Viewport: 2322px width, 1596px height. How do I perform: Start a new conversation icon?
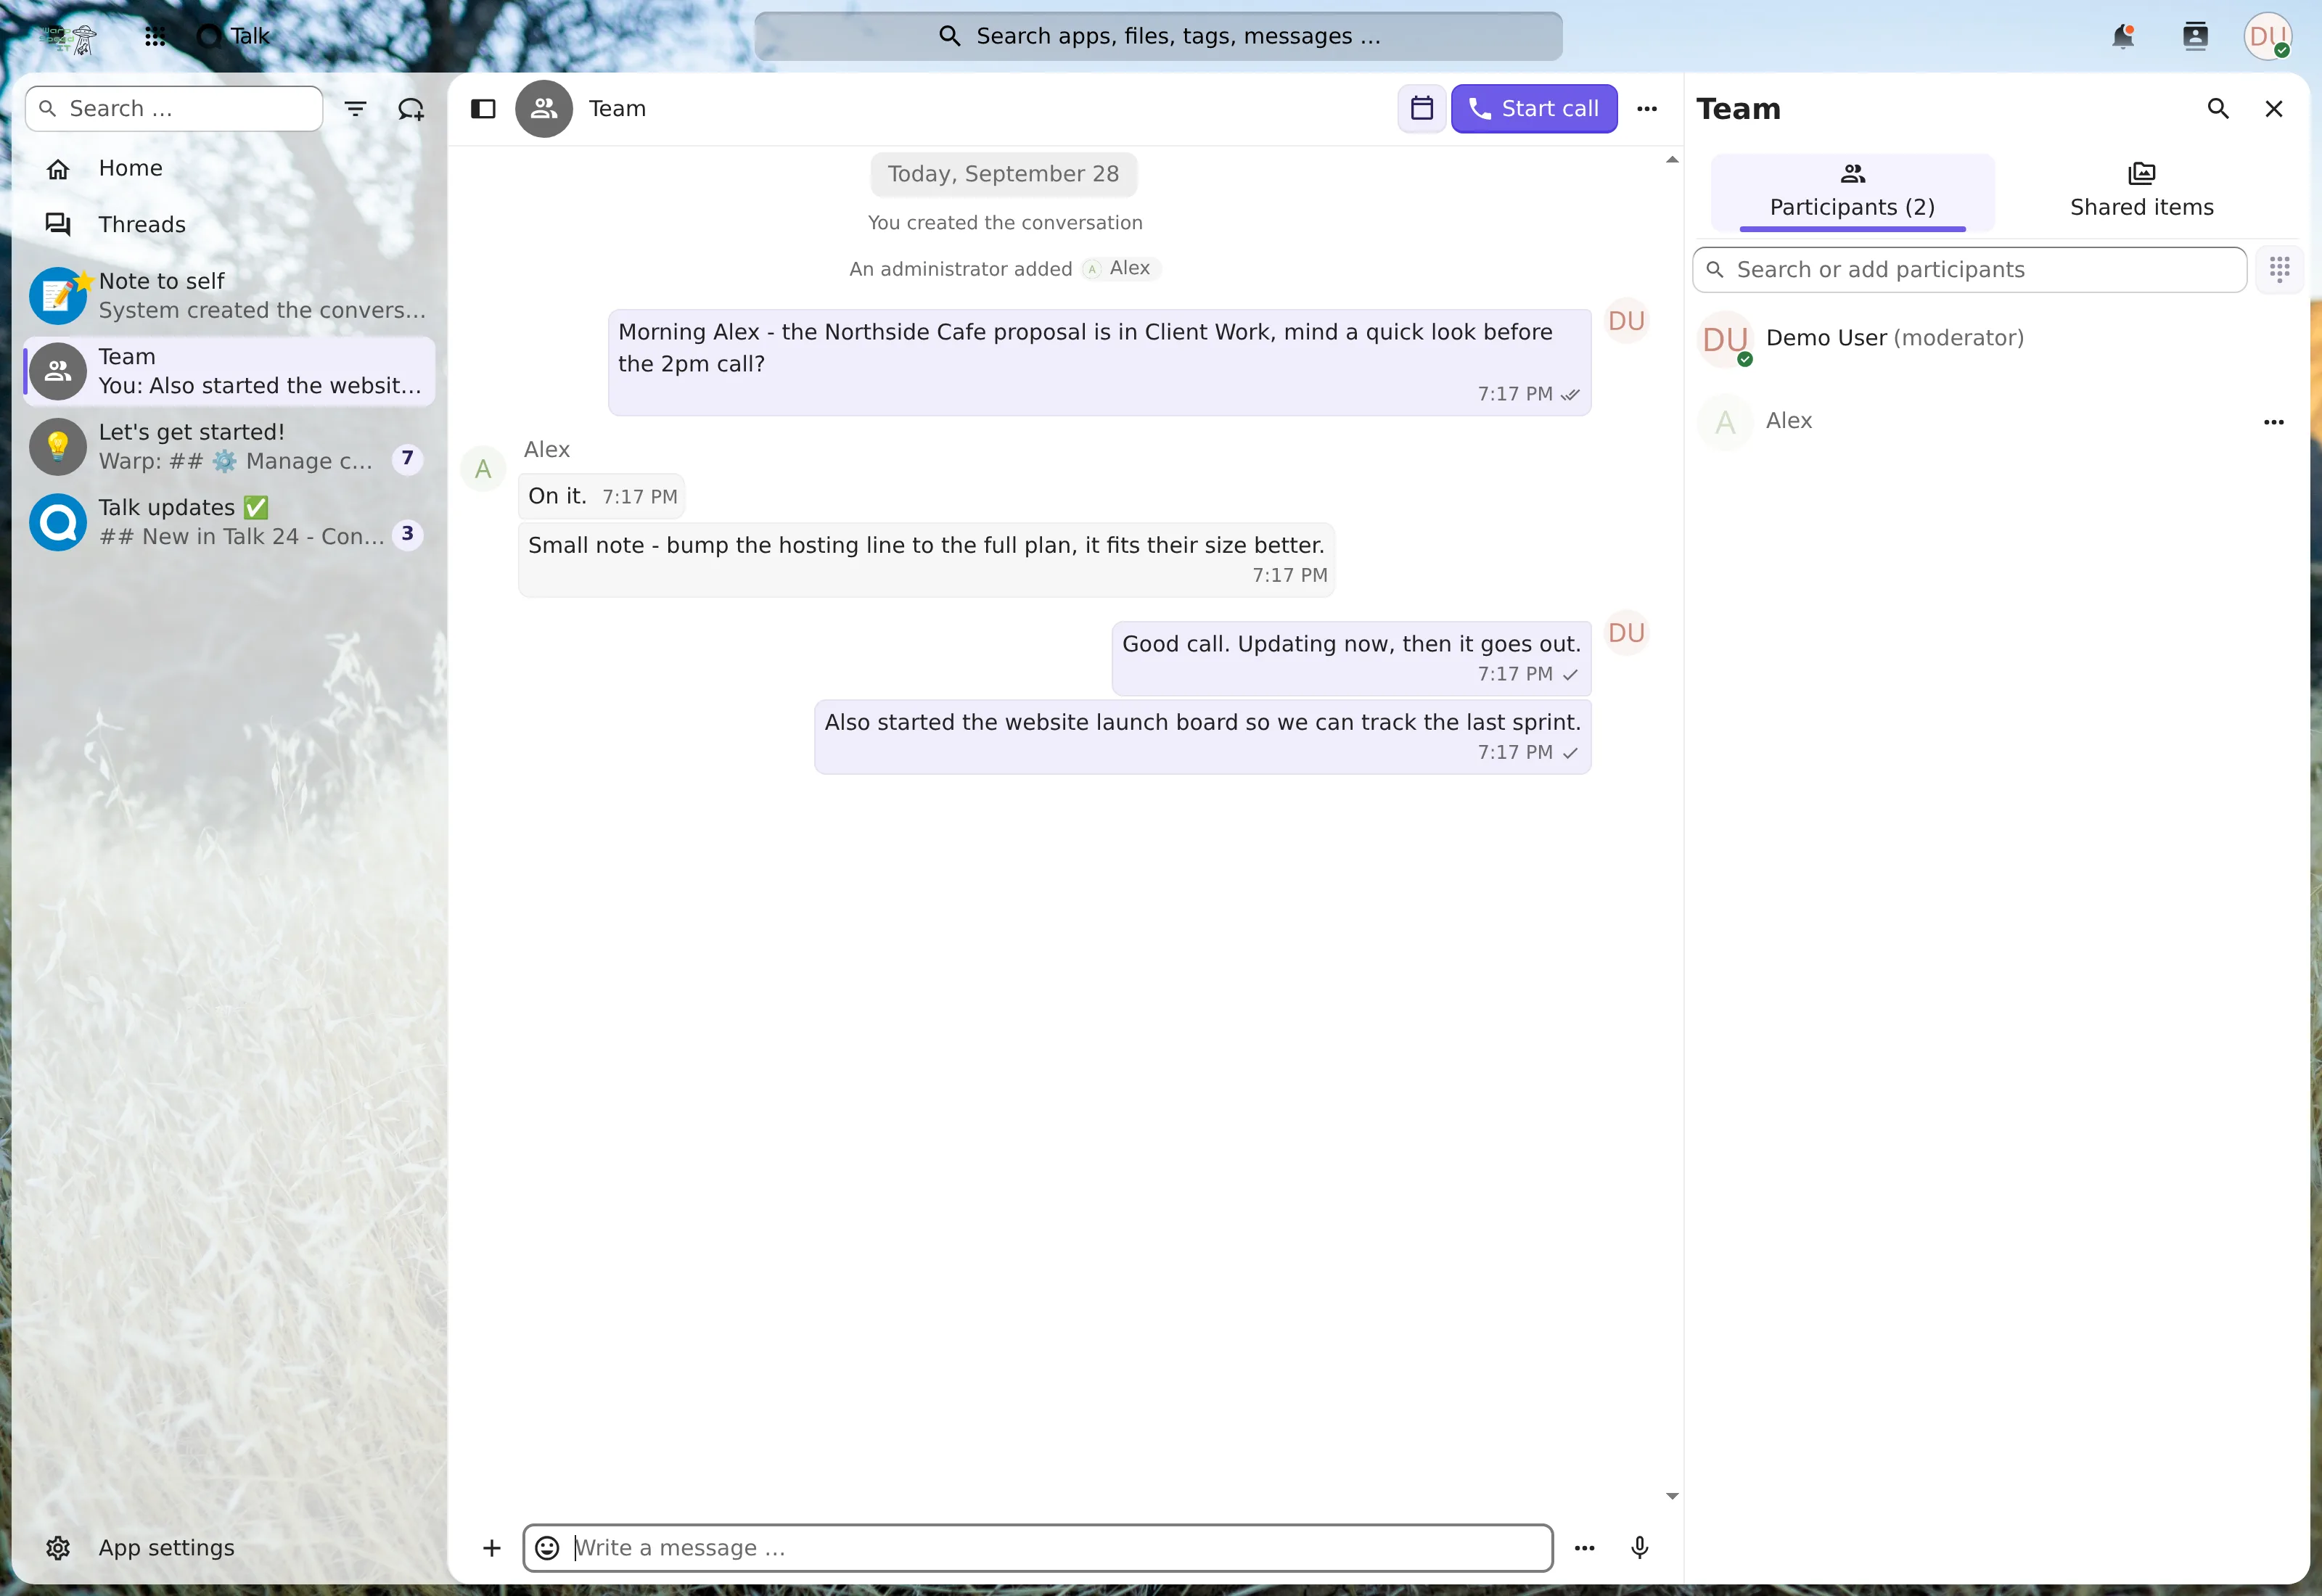(x=411, y=109)
